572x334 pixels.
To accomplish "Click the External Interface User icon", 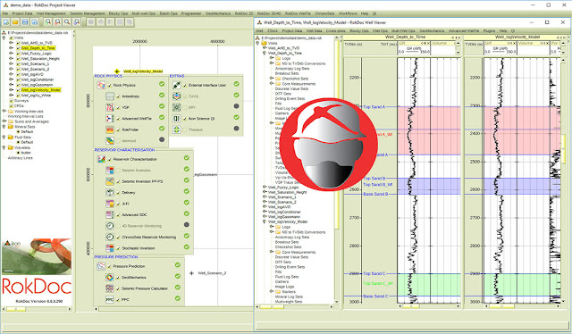I will [x=177, y=85].
